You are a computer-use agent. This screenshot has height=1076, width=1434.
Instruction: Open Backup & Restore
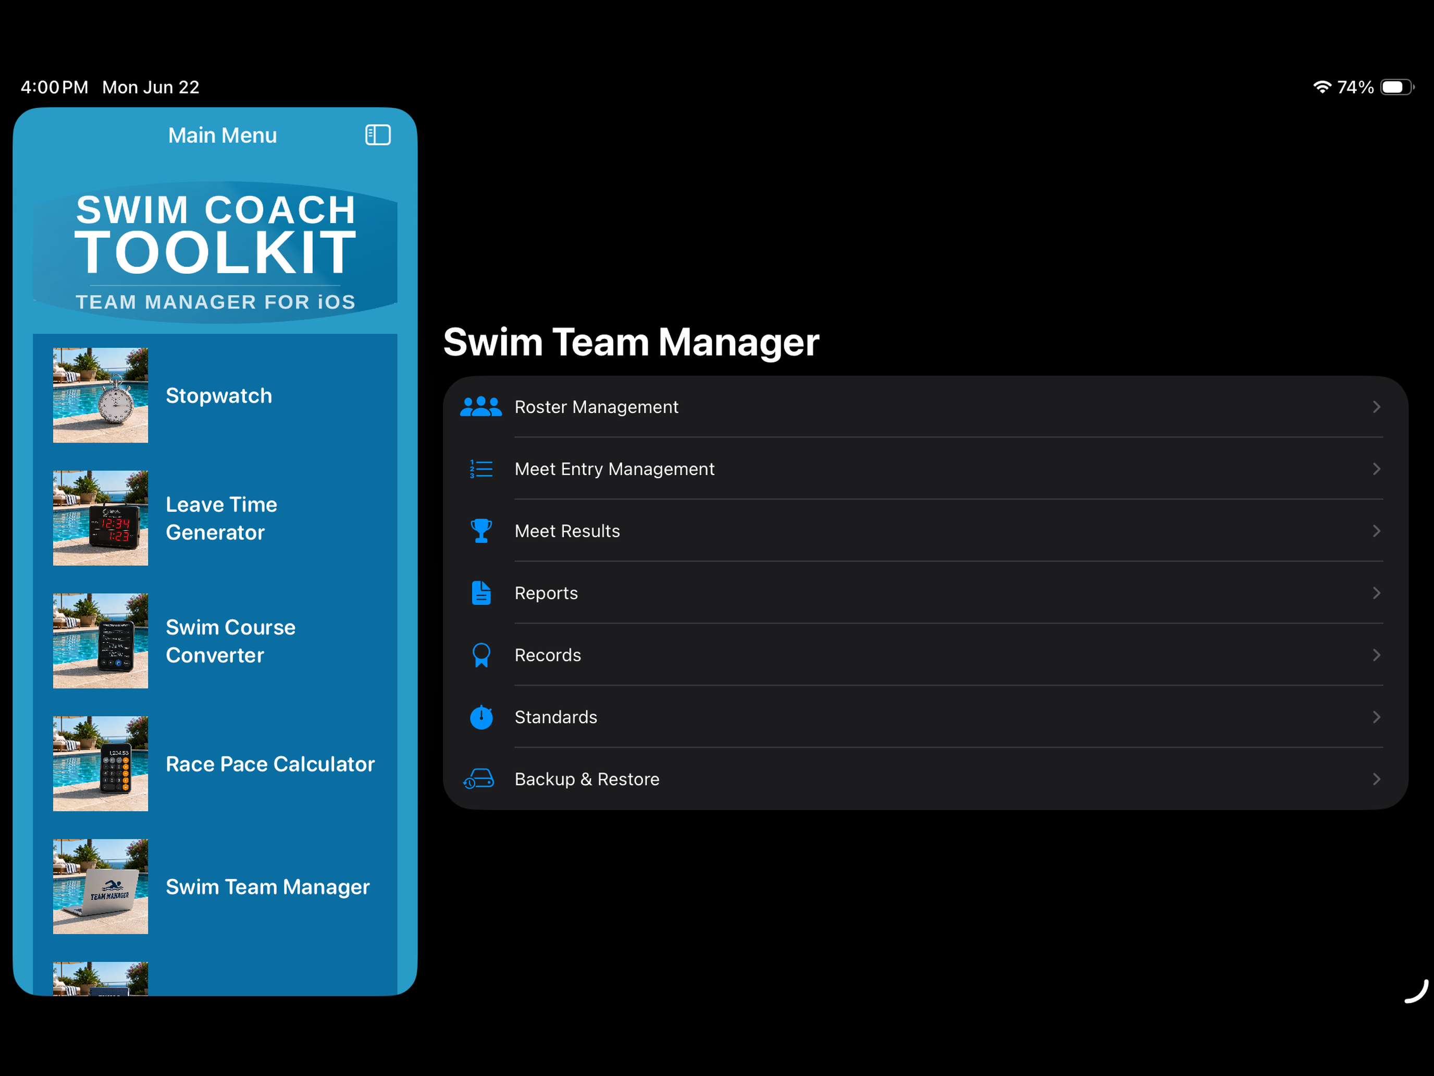(926, 779)
